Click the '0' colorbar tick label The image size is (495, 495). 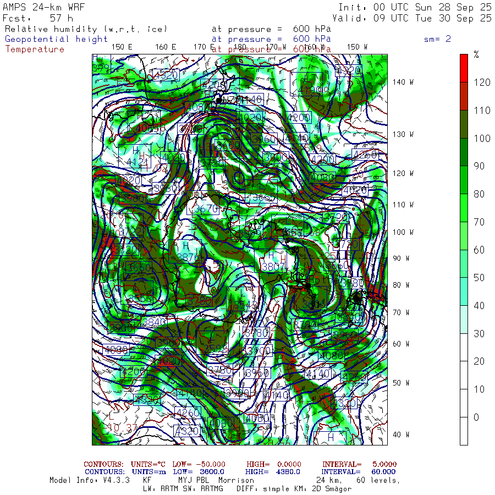tap(476, 417)
